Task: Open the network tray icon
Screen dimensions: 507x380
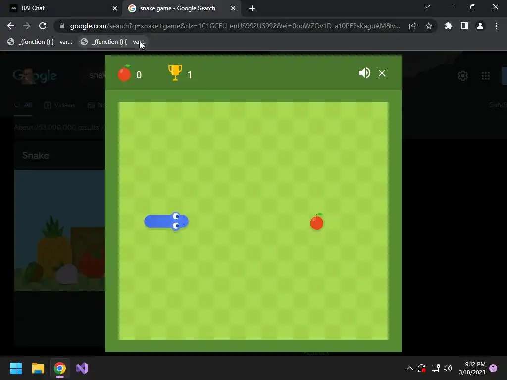Action: [435, 368]
